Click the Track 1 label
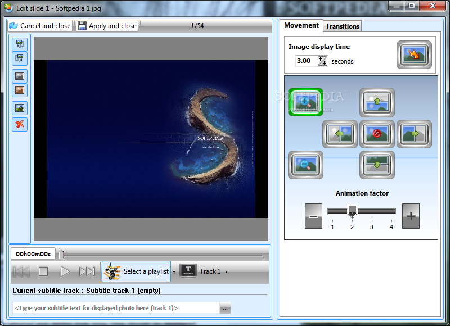This screenshot has height=326, width=450. coord(210,271)
